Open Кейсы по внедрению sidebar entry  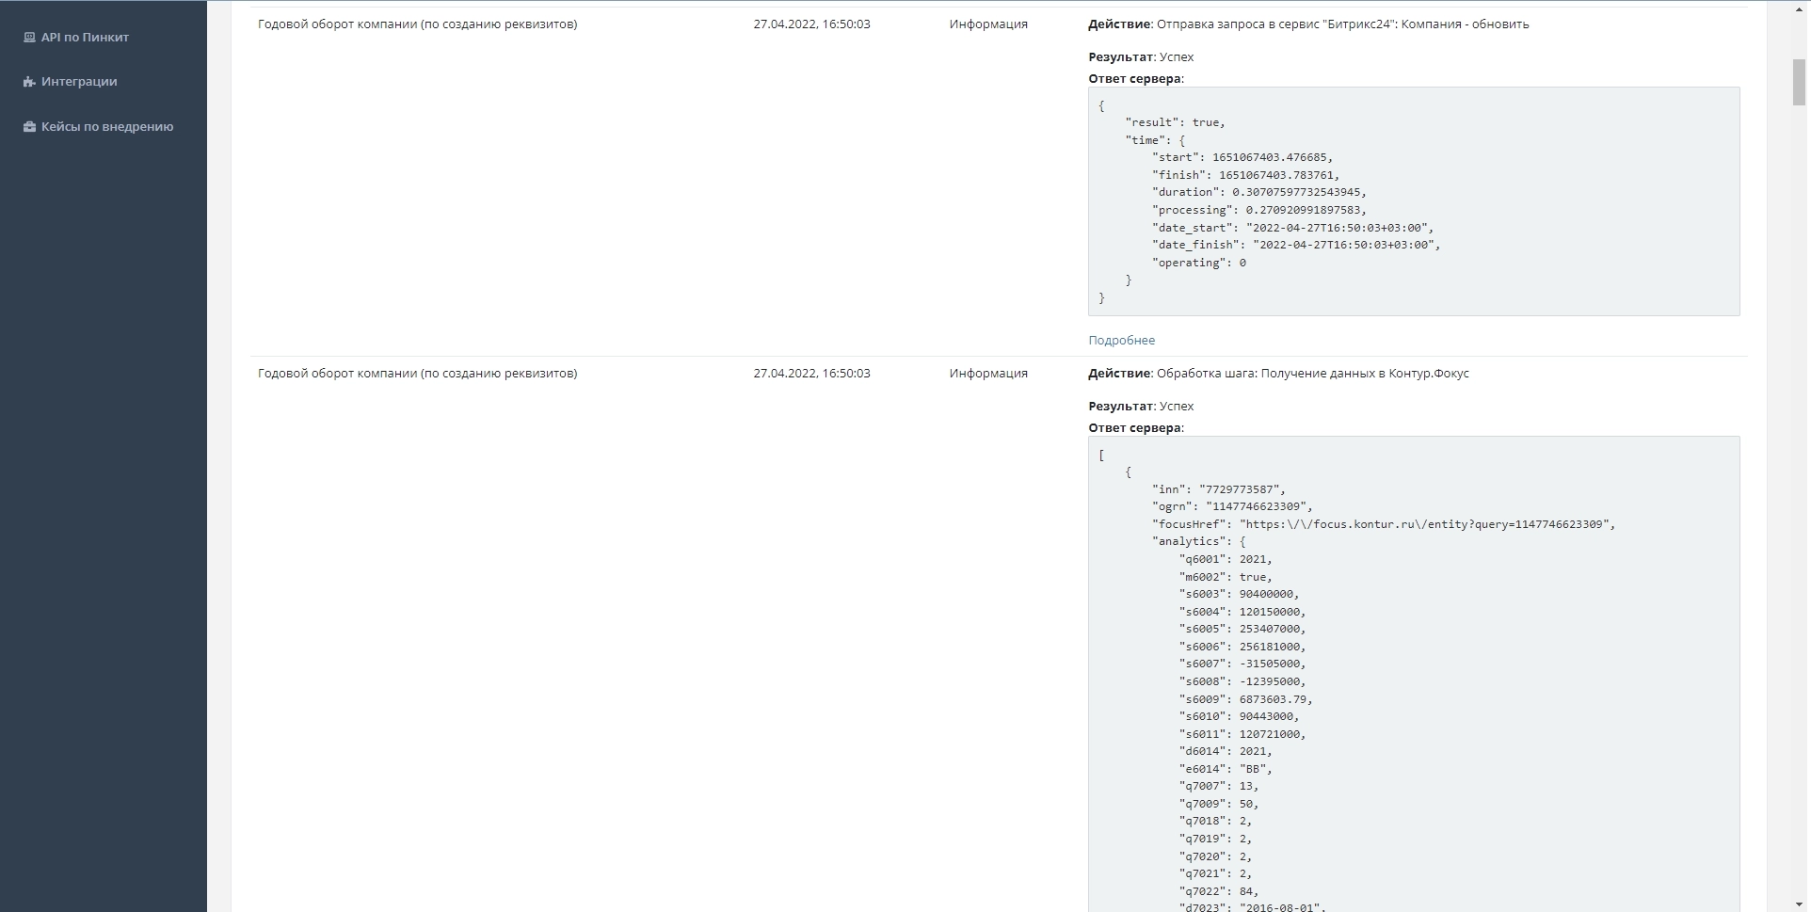click(106, 127)
